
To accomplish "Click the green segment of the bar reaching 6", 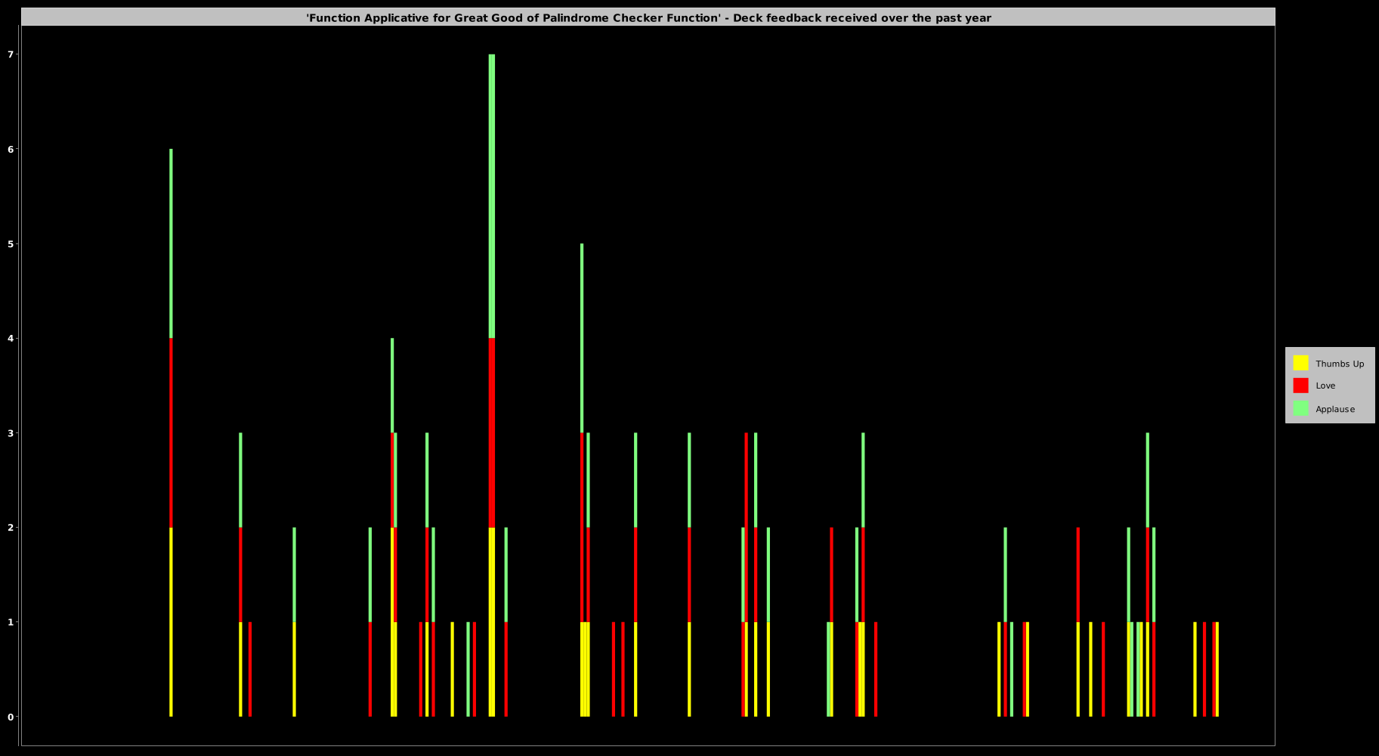I will (x=171, y=244).
